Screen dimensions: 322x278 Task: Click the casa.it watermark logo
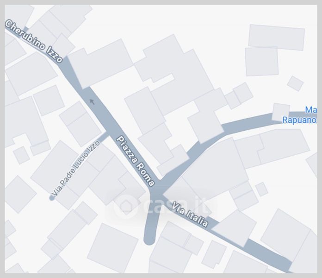point(161,206)
